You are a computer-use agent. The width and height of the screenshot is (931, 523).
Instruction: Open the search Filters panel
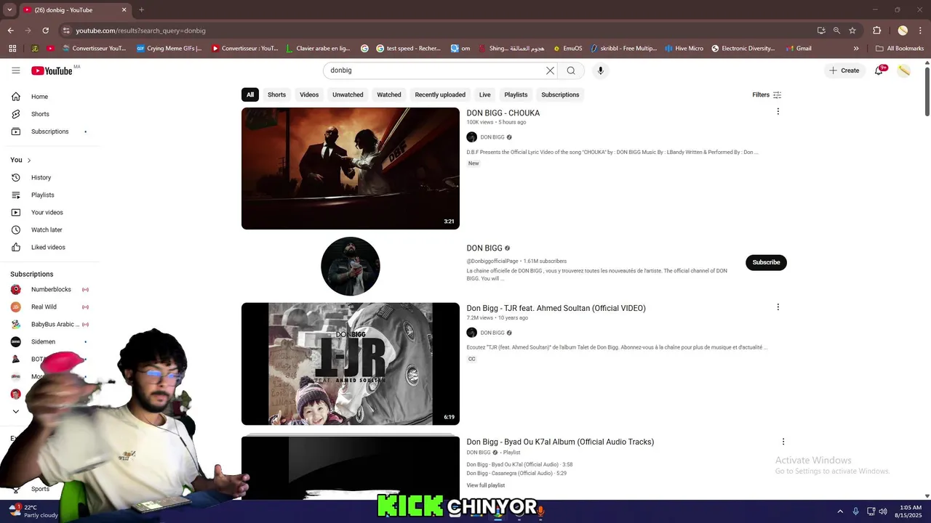point(767,94)
